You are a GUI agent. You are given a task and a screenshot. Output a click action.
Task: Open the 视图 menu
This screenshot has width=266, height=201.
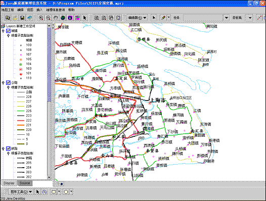pyautogui.click(x=30, y=10)
